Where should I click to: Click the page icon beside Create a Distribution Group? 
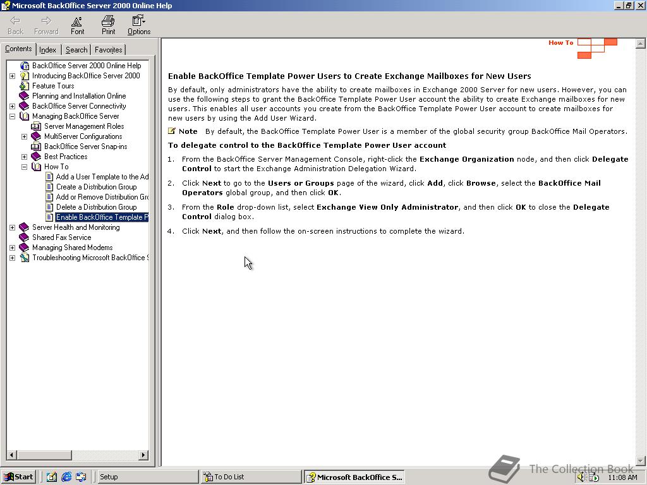[x=49, y=187]
